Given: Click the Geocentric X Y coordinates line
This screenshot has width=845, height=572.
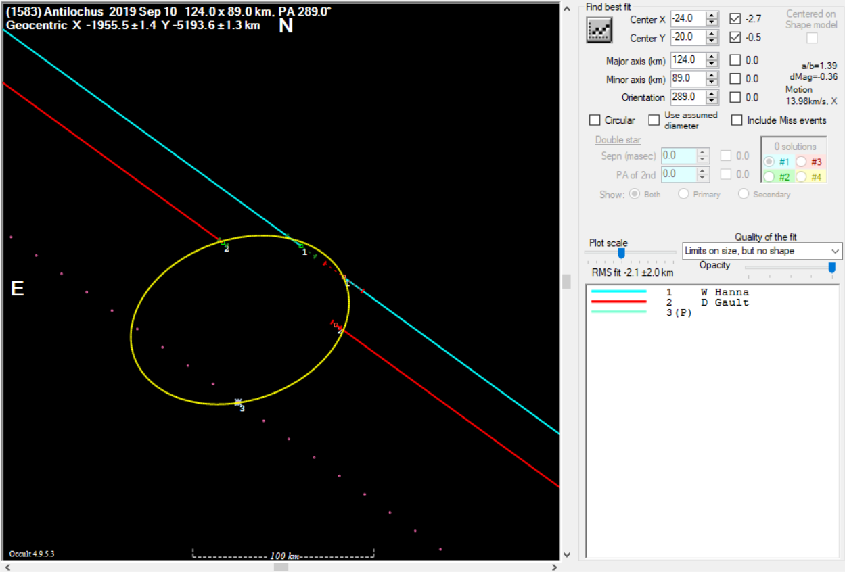Looking at the screenshot, I should (133, 25).
